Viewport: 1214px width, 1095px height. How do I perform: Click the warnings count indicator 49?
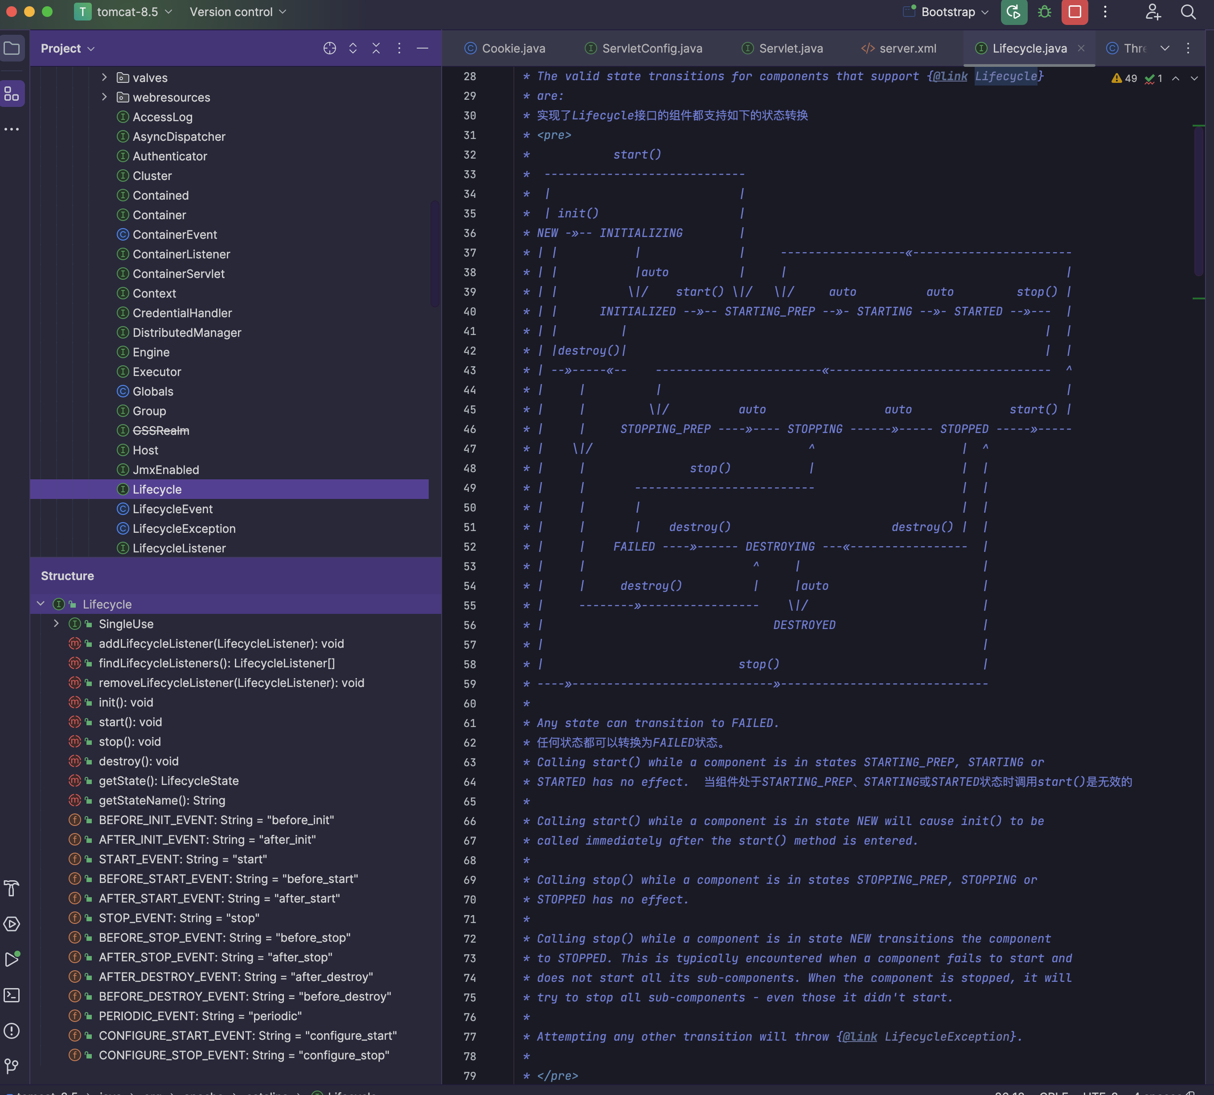1124,78
